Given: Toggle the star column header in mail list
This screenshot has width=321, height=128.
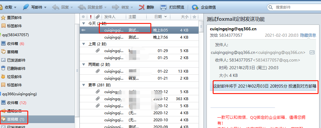Looking at the screenshot, I should pos(194,17).
